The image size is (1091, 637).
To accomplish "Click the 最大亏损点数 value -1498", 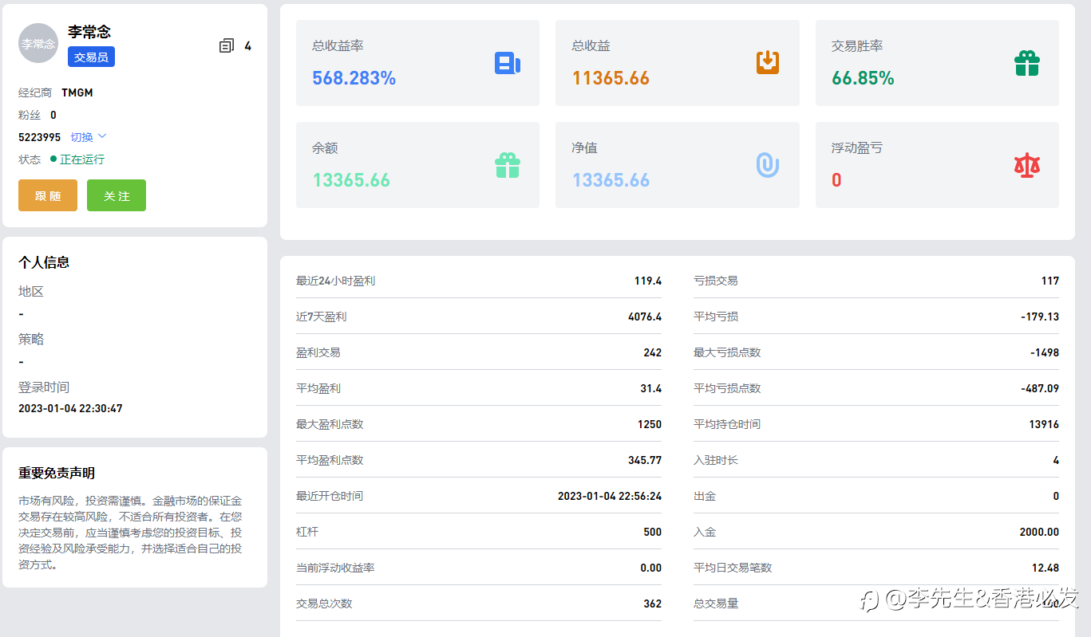I will pyautogui.click(x=1045, y=352).
